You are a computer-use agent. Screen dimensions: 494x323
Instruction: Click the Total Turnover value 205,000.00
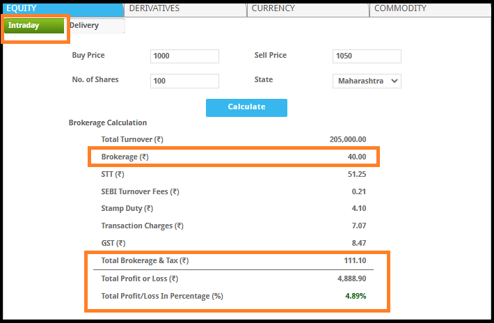click(347, 139)
